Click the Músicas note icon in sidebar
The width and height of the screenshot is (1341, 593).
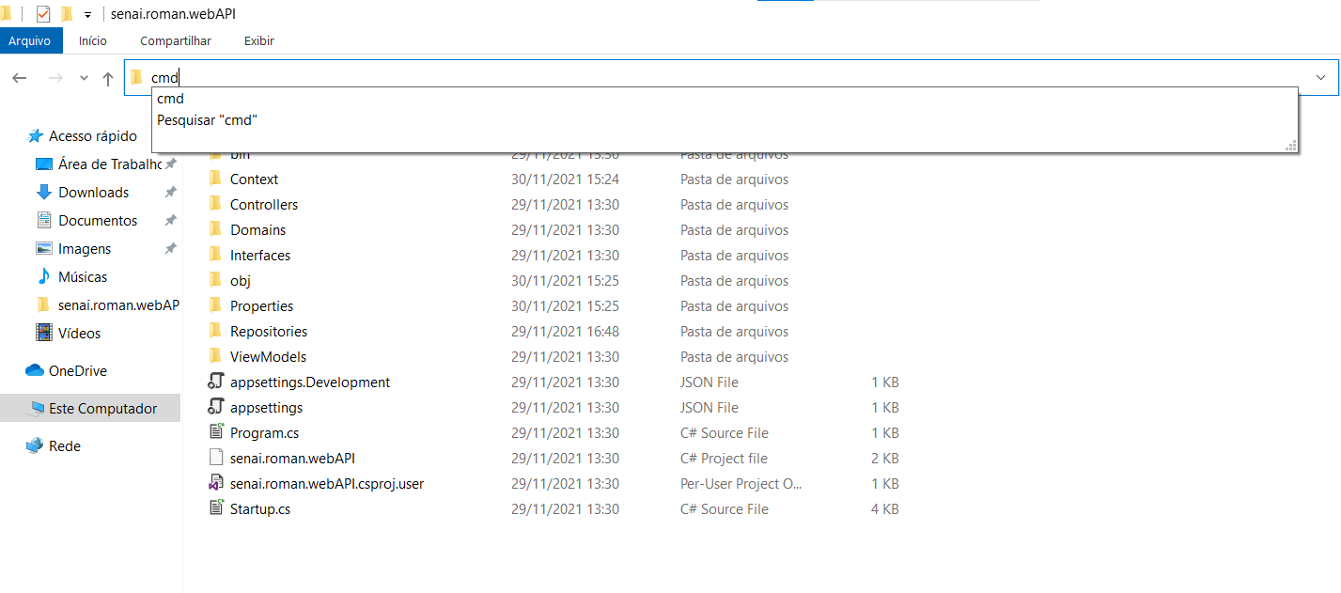(x=43, y=276)
